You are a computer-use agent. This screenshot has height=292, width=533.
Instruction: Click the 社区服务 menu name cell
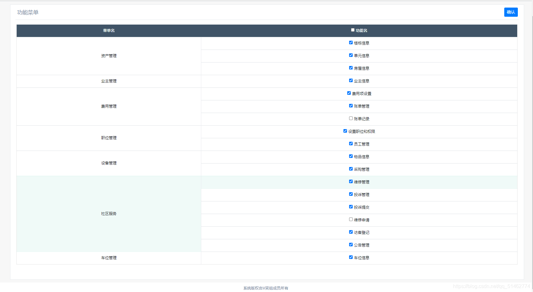pyautogui.click(x=109, y=214)
